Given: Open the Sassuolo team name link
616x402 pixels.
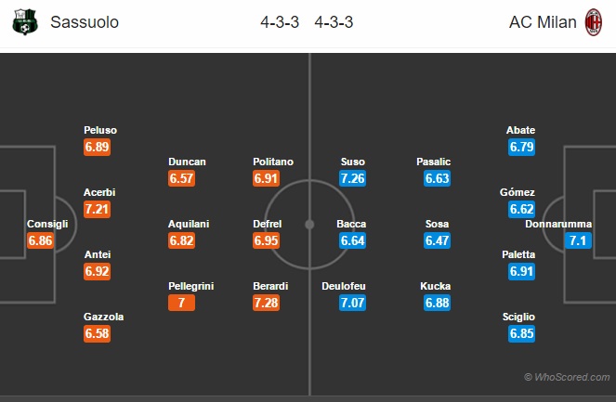Looking at the screenshot, I should [85, 22].
